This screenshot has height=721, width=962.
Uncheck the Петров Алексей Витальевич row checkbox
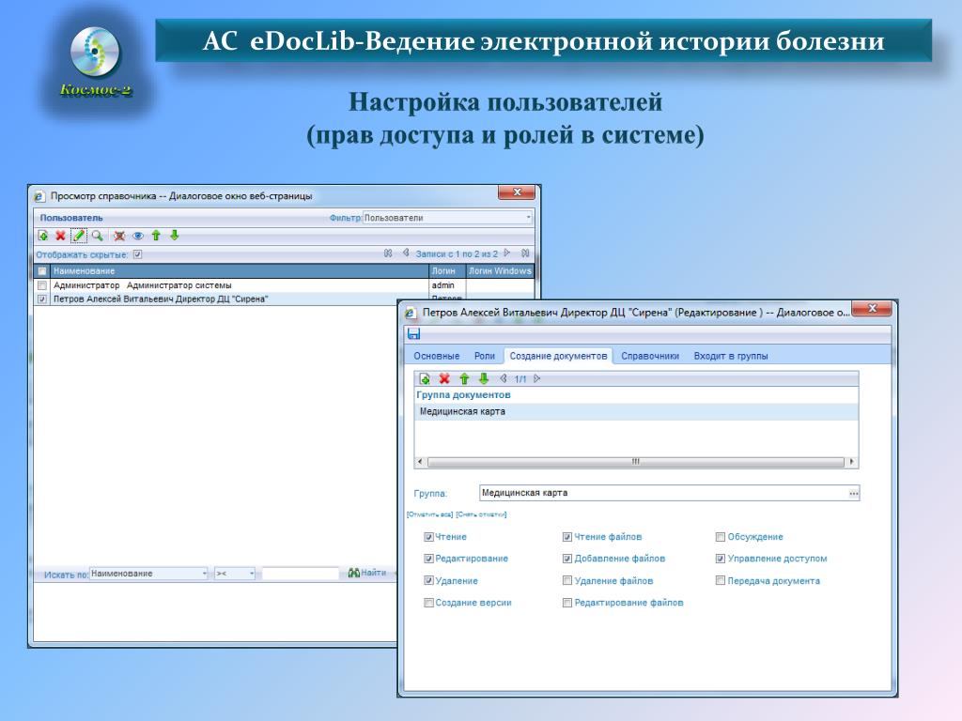41,299
